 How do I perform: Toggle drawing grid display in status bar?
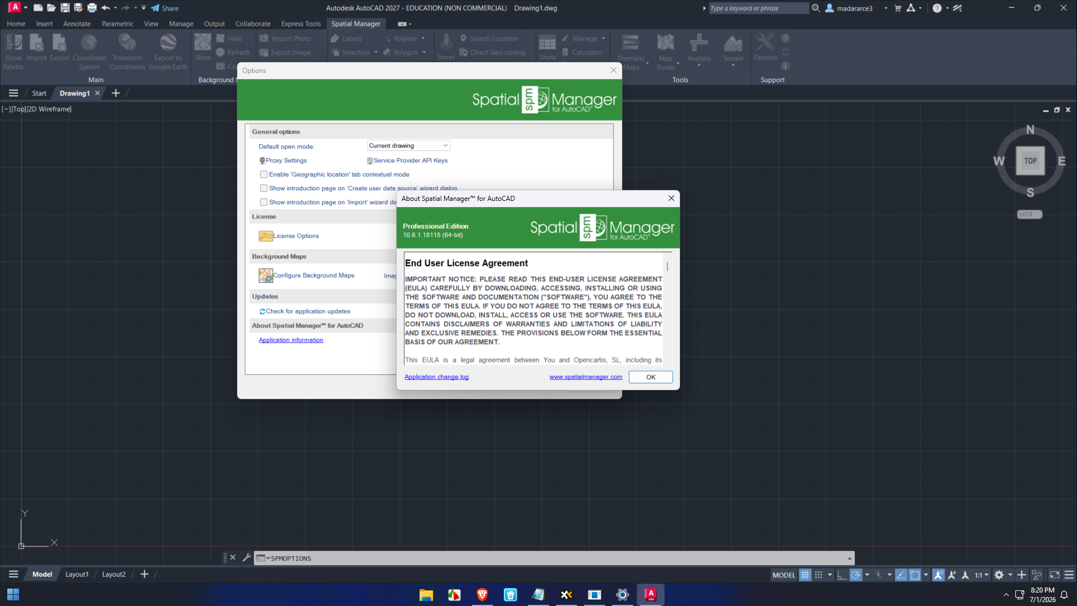click(x=805, y=575)
